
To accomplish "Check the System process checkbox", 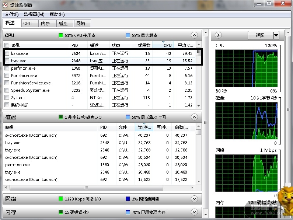I will 7,97.
